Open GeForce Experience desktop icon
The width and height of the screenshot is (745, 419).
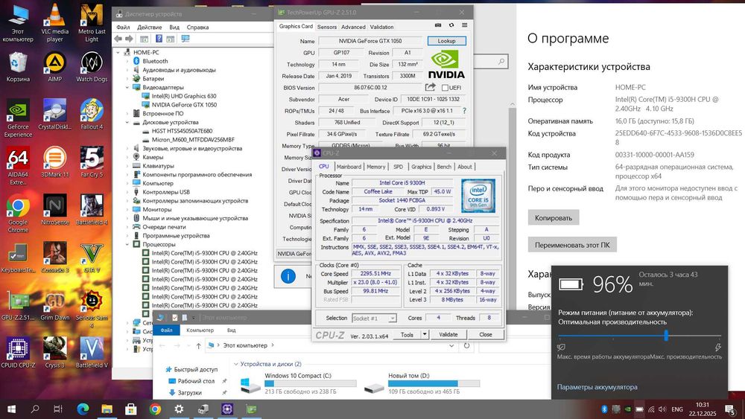[18, 118]
